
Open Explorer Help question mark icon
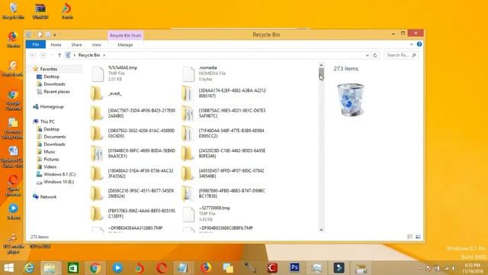419,44
